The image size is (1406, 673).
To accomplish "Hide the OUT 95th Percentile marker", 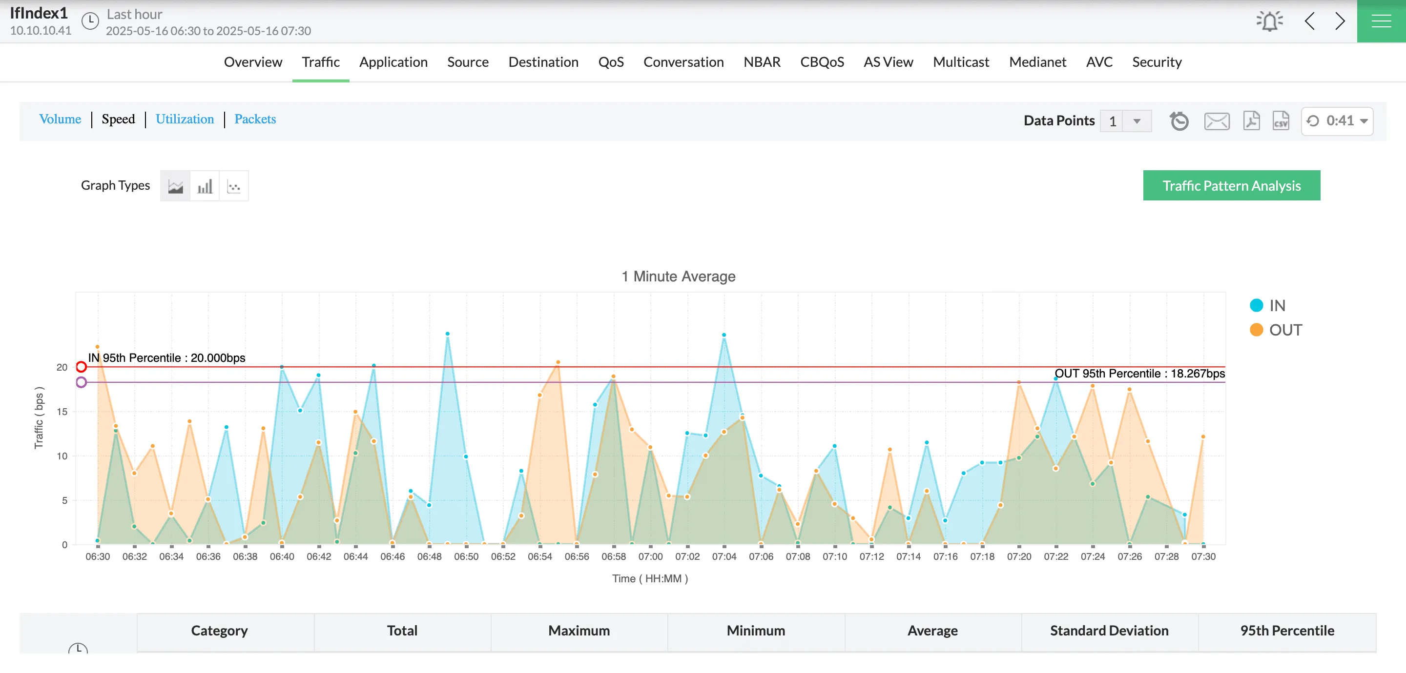I will 82,382.
